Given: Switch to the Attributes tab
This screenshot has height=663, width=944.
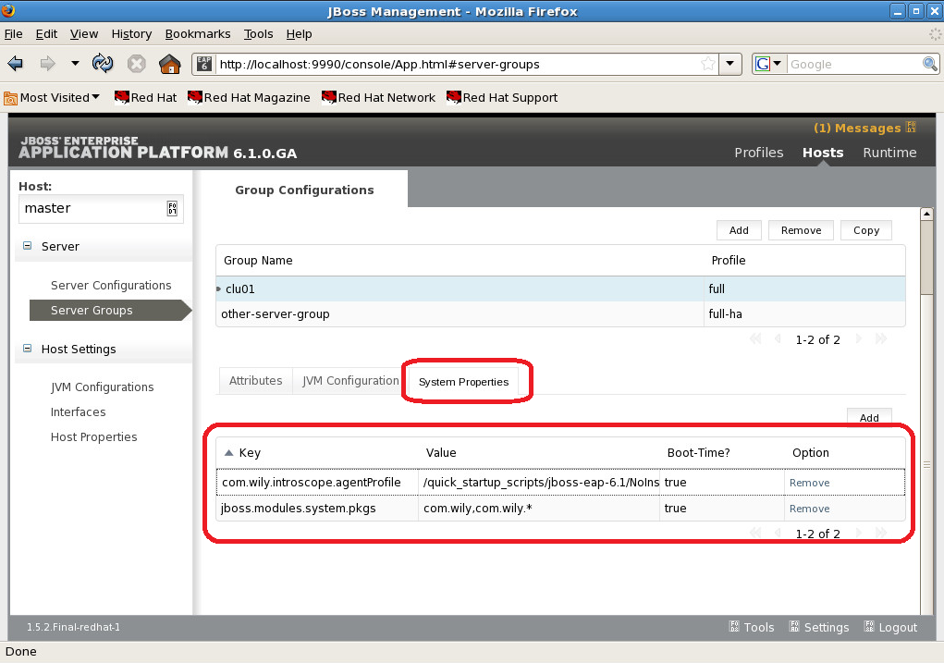Looking at the screenshot, I should (255, 381).
